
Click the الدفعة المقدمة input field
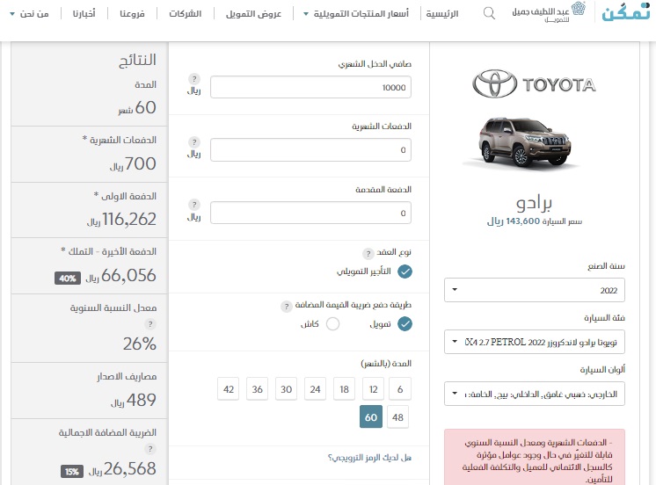coord(310,213)
